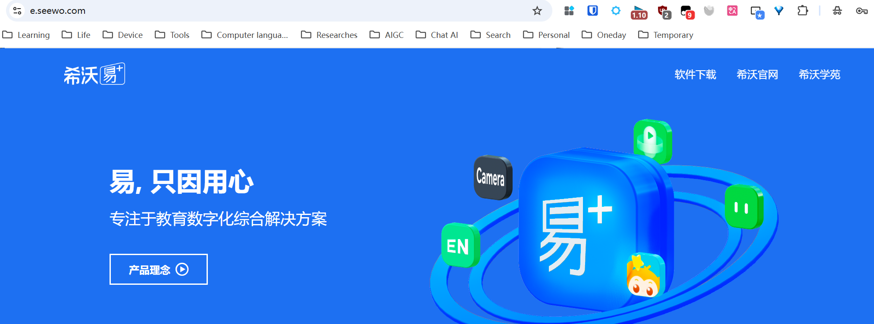Image resolution: width=874 pixels, height=324 pixels.
Task: Open the black extension with red badge 9
Action: [687, 12]
